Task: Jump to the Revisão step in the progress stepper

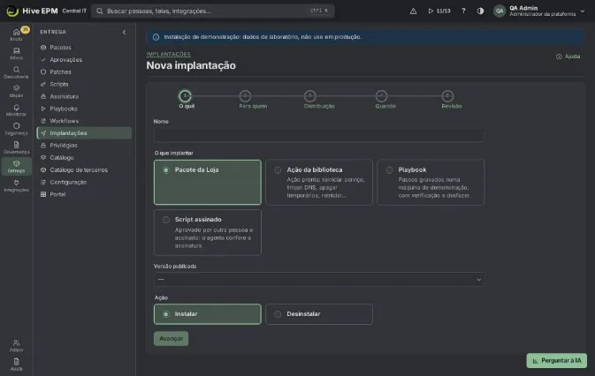Action: [x=448, y=96]
